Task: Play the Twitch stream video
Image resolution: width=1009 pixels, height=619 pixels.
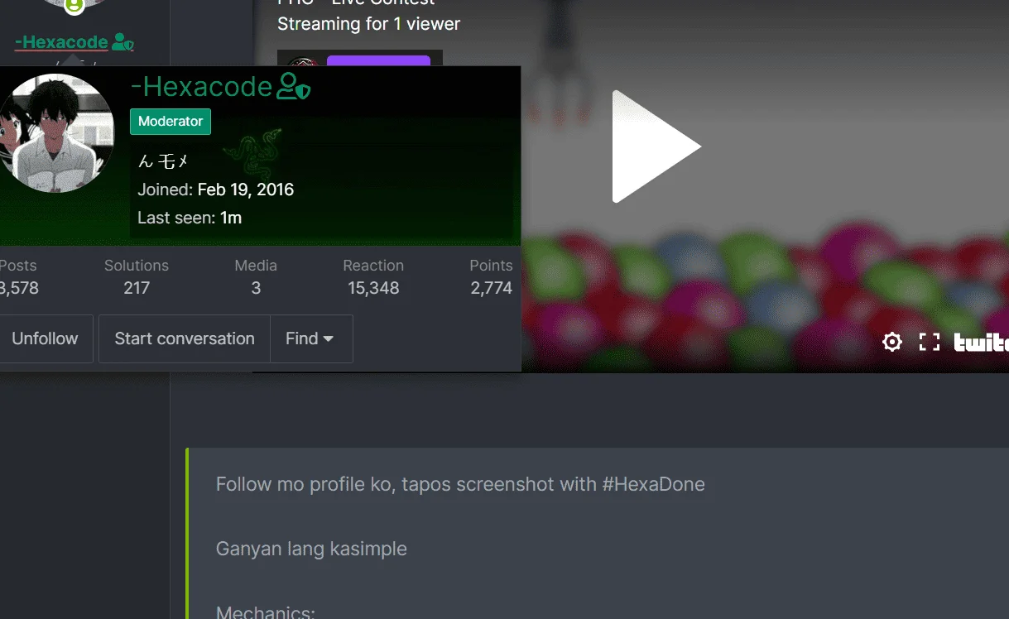Action: 656,146
